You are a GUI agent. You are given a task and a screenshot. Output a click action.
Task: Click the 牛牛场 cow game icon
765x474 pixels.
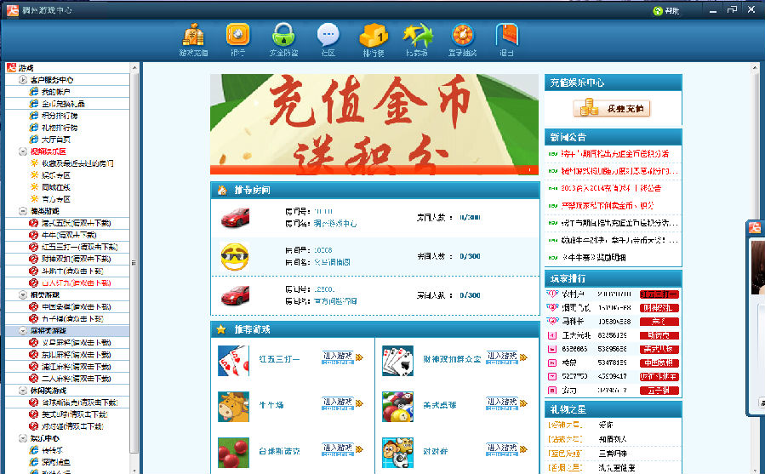(x=233, y=406)
